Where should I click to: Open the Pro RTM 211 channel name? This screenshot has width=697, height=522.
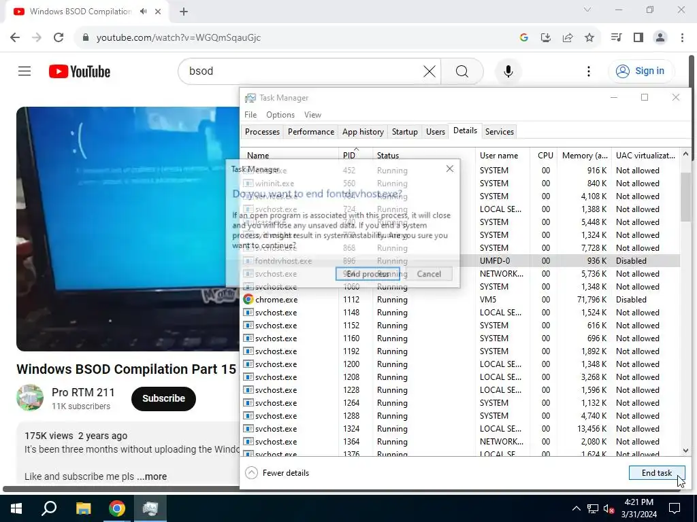pyautogui.click(x=83, y=392)
